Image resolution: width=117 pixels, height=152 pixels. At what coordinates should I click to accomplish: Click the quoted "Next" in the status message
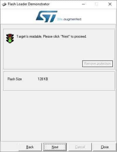(66, 36)
